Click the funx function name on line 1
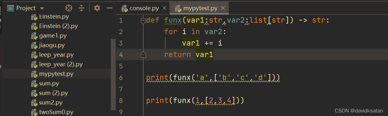388x116 pixels. pyautogui.click(x=173, y=20)
